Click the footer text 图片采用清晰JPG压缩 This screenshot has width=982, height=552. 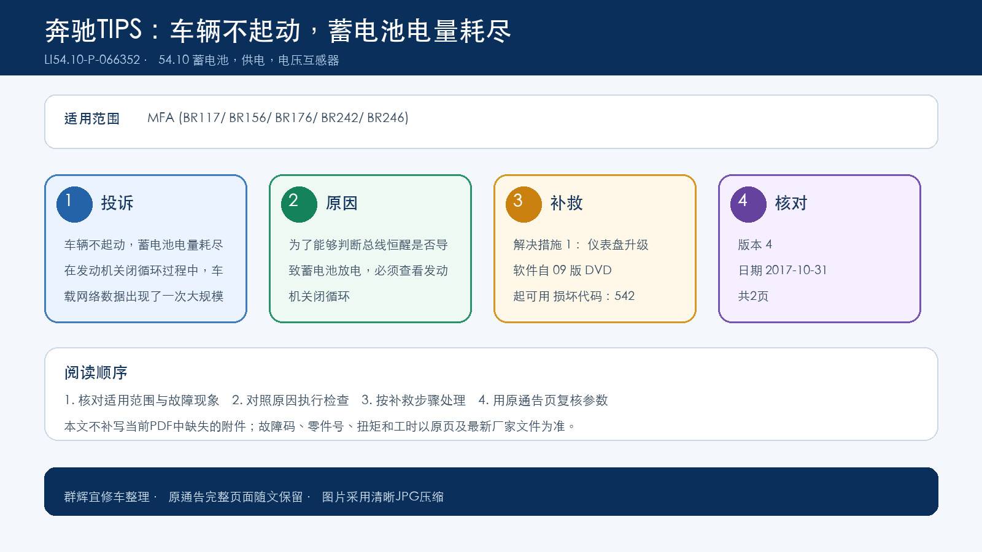(383, 497)
